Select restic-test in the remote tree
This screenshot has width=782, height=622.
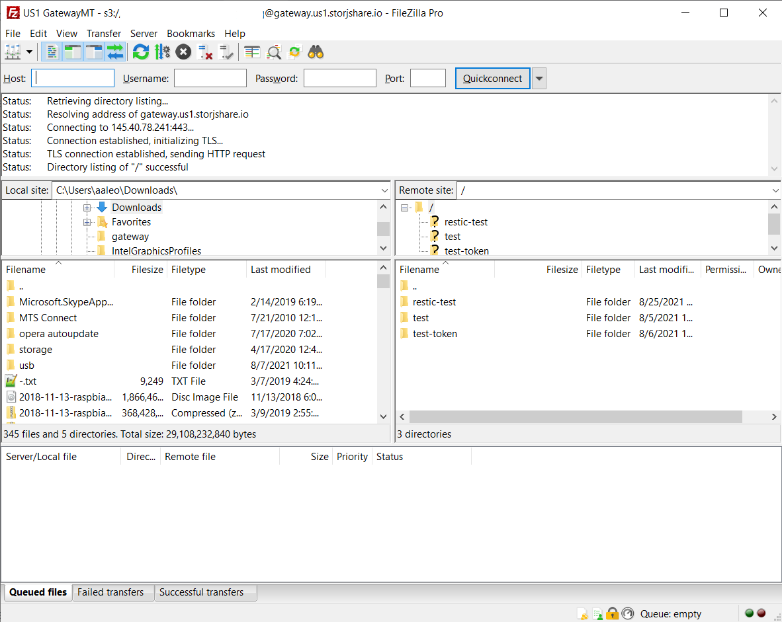coord(466,222)
